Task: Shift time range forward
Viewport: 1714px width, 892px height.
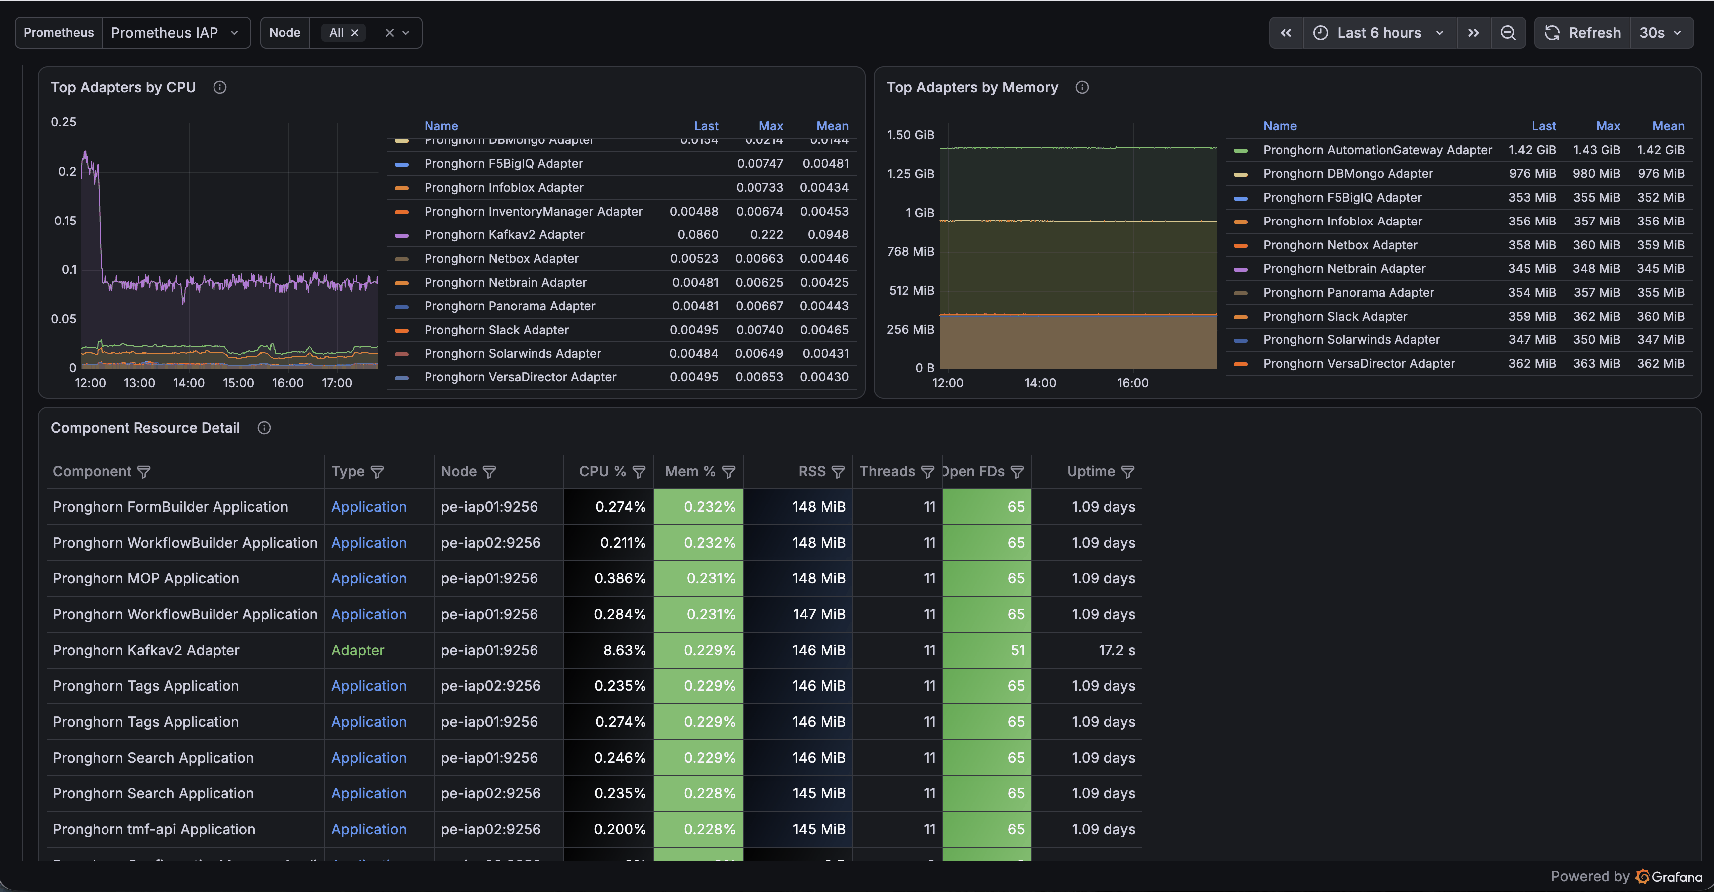Action: pos(1474,33)
